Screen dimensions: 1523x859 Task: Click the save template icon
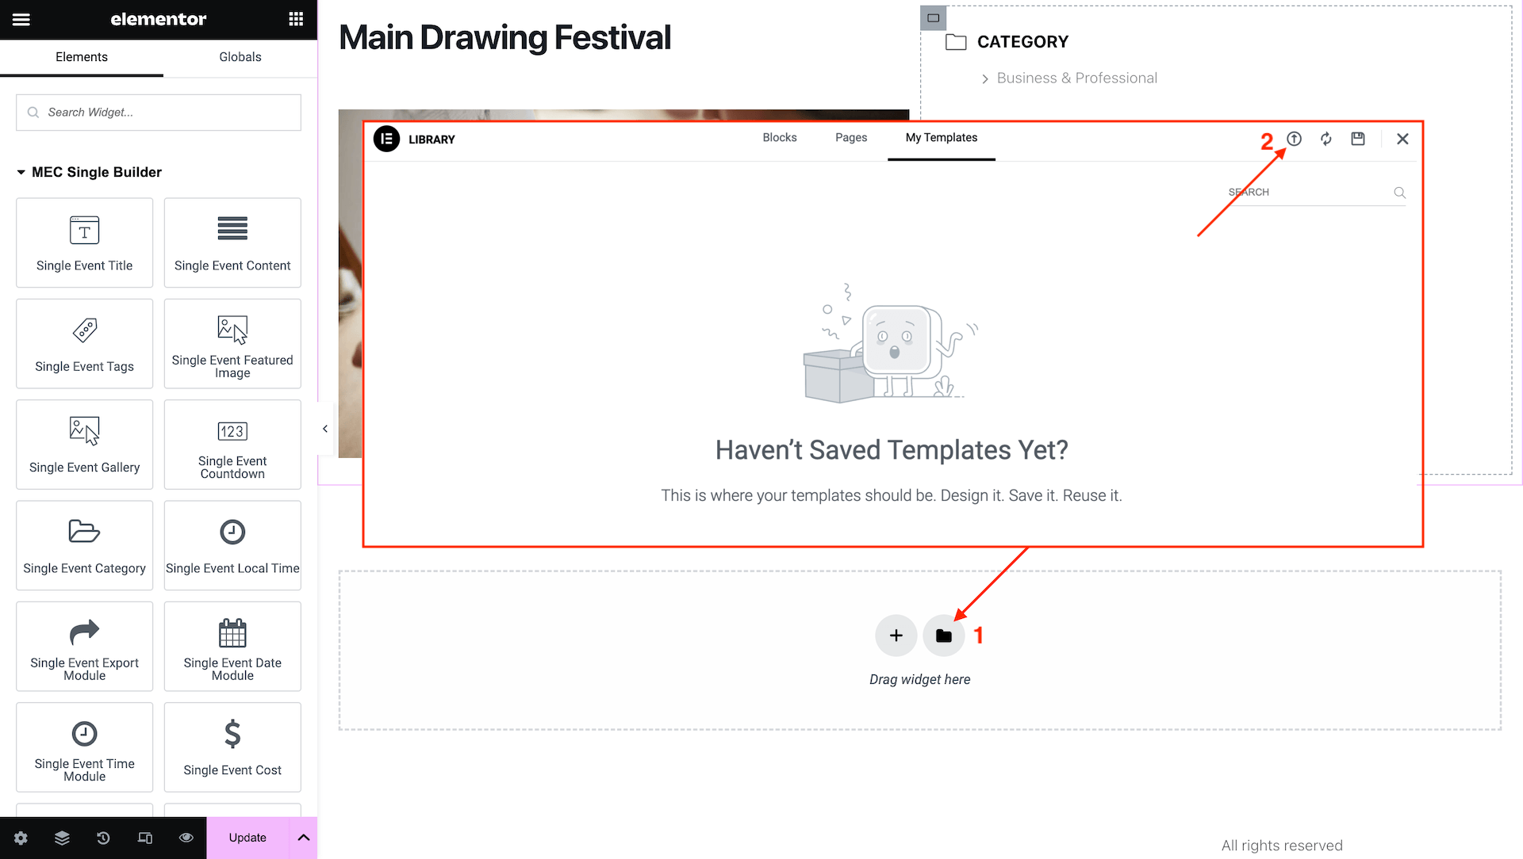pyautogui.click(x=1358, y=139)
